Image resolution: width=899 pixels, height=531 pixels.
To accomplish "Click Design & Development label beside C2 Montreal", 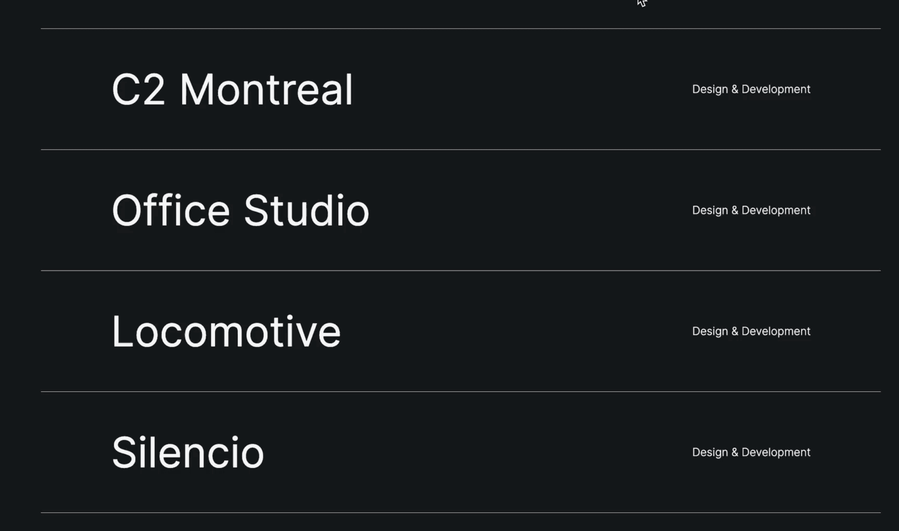I will (x=751, y=90).
